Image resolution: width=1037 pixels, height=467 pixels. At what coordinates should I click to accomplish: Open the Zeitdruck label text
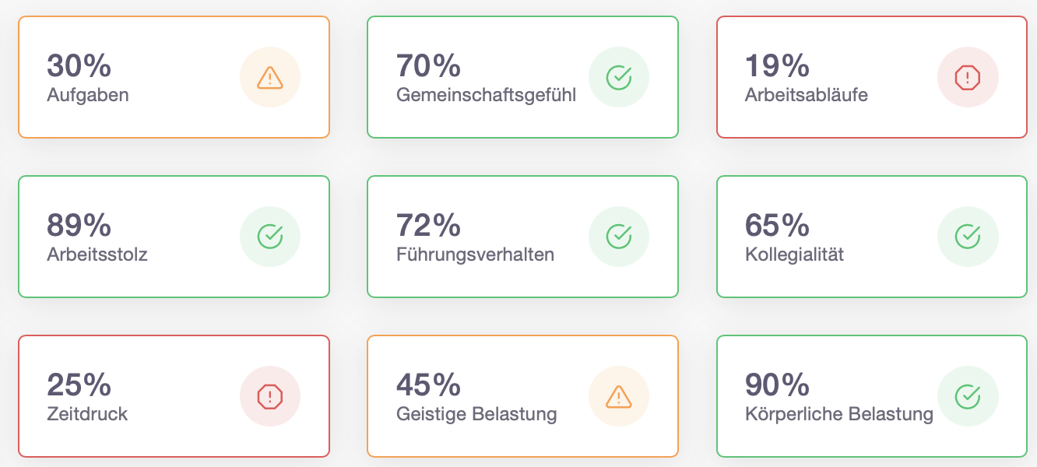tap(87, 414)
